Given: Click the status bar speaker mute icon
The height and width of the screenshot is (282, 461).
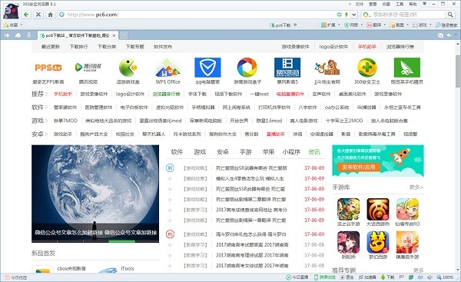Looking at the screenshot, I should (430, 277).
